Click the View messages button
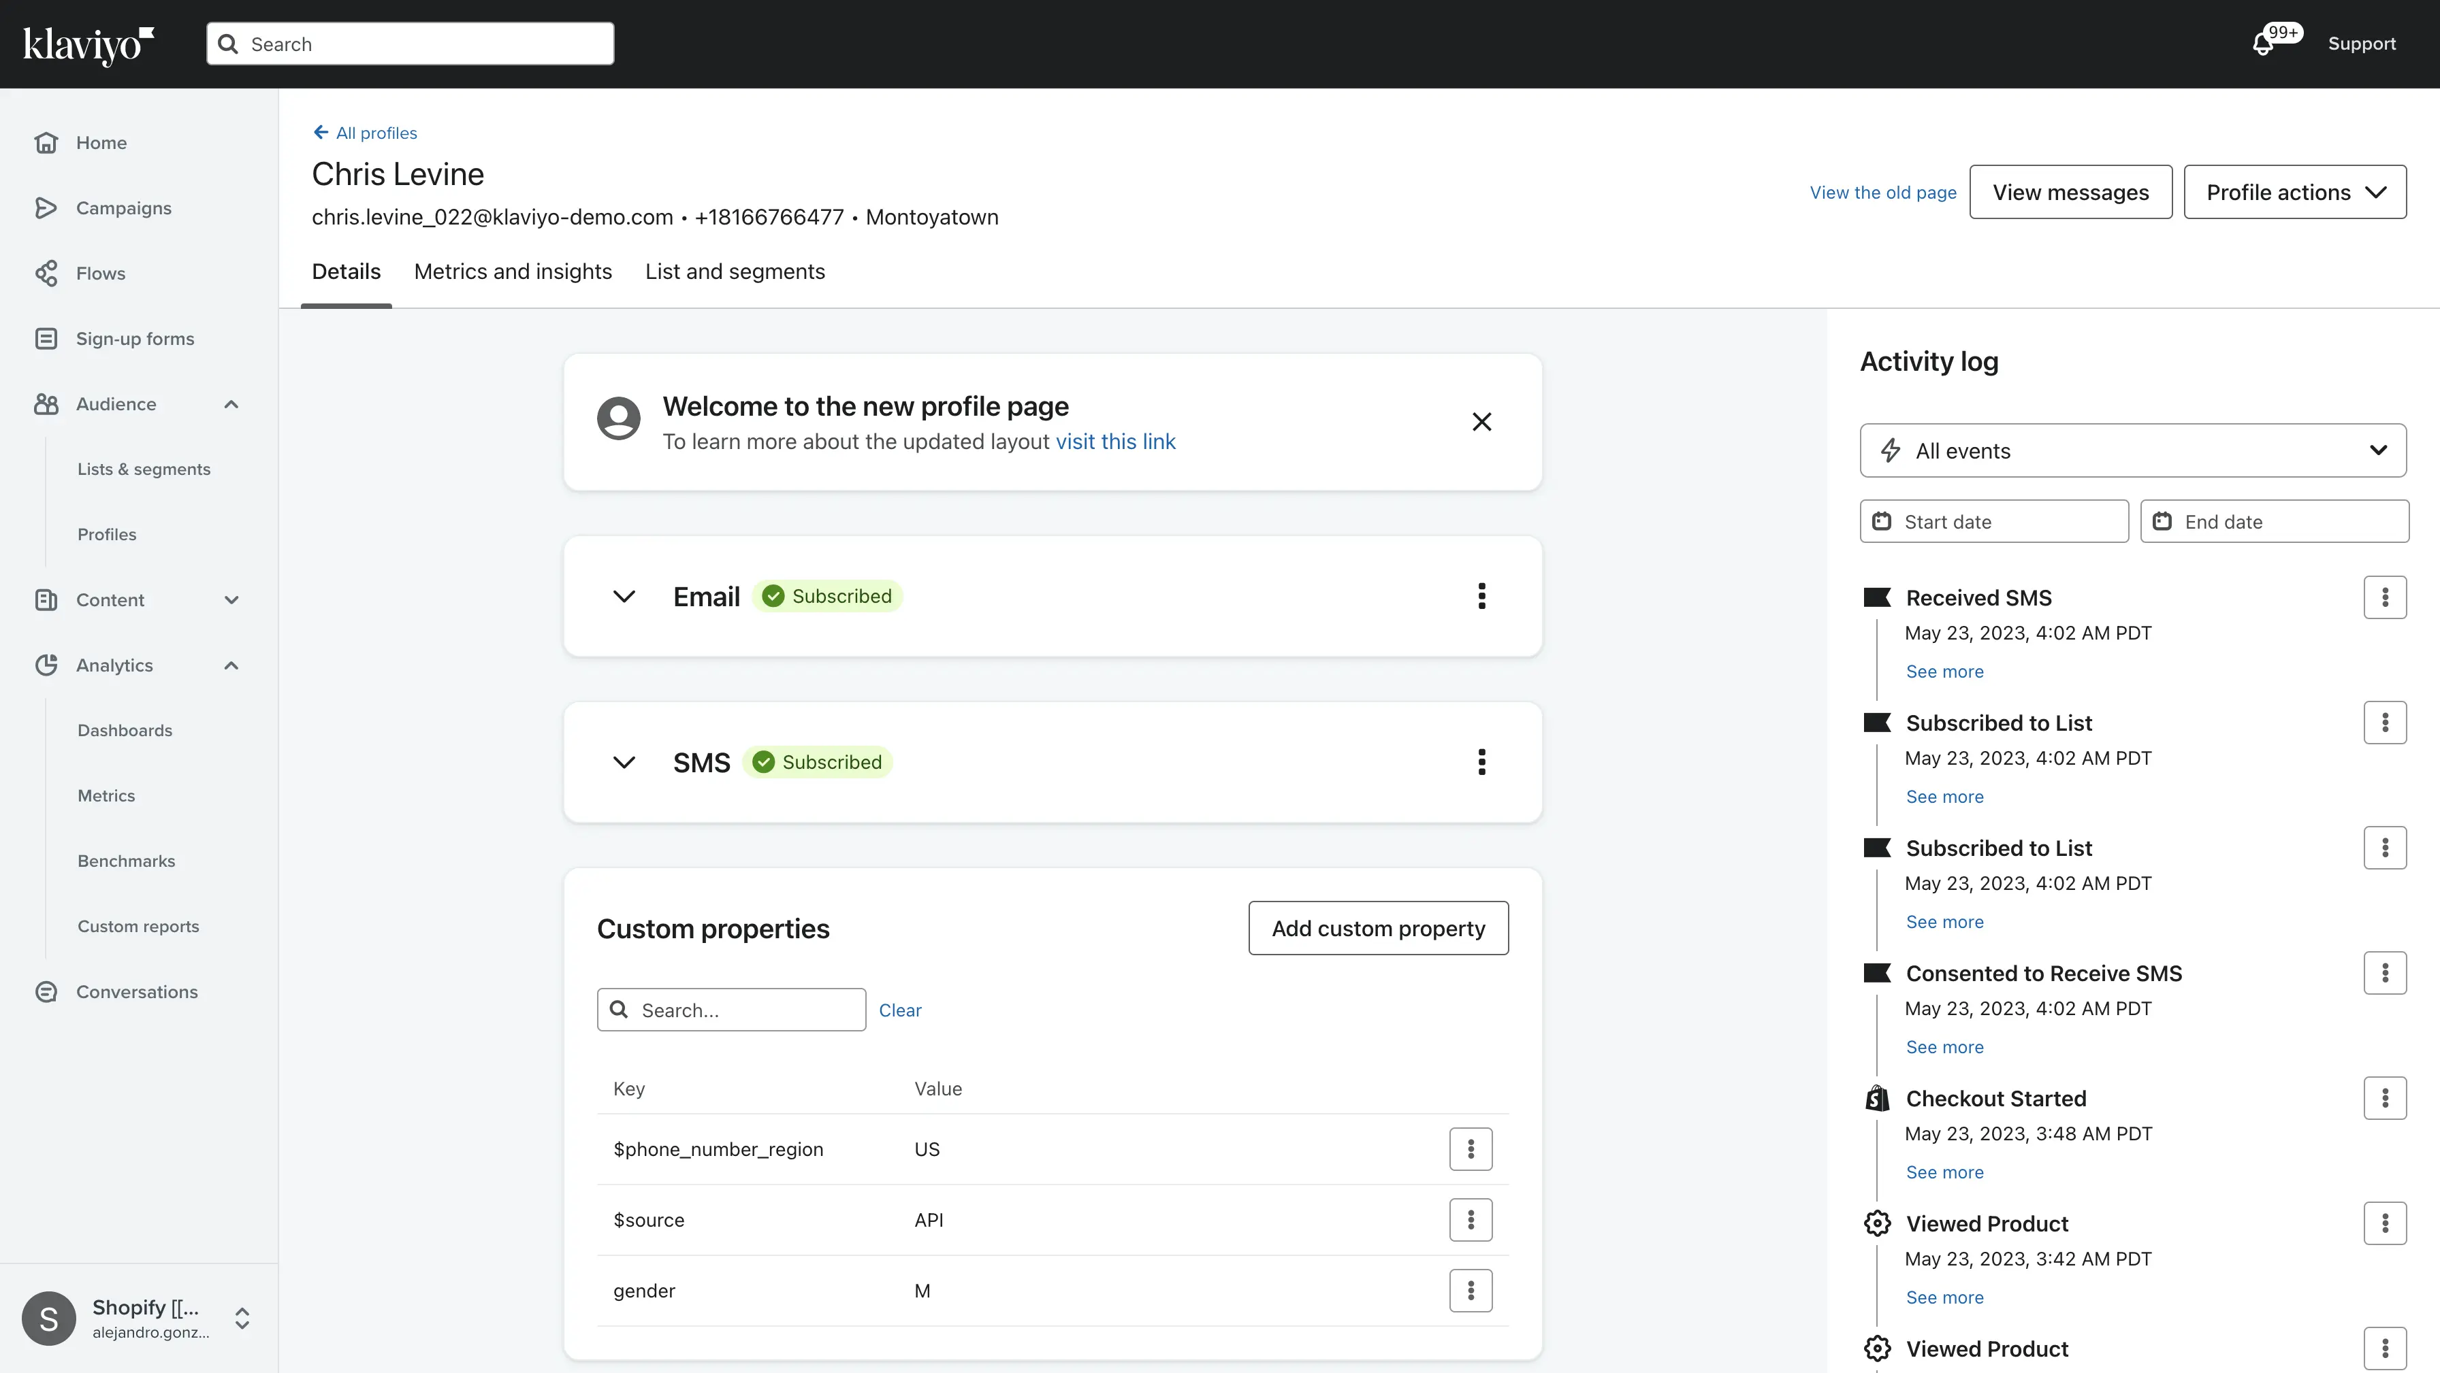The image size is (2440, 1373). 2070,191
